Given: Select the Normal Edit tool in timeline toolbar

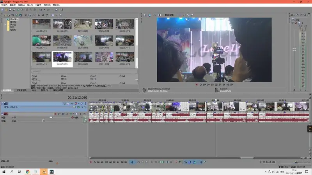Looking at the screenshot, I should pyautogui.click(x=132, y=162).
